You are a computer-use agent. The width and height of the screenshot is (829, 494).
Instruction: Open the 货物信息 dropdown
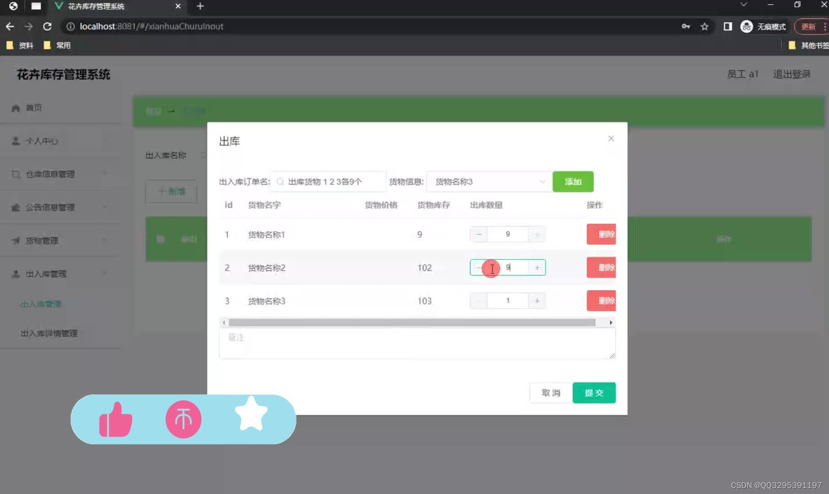click(x=488, y=182)
